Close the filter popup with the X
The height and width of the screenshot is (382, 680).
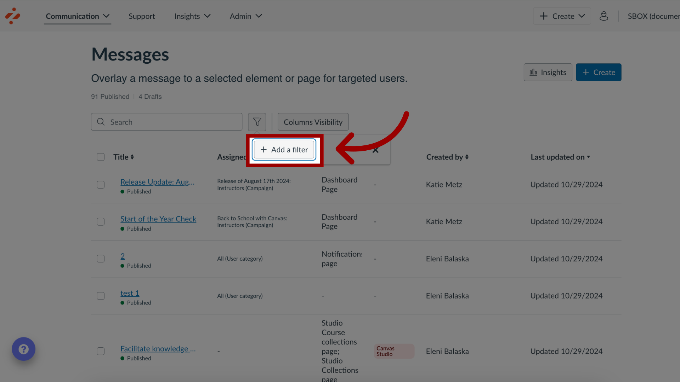coord(375,150)
